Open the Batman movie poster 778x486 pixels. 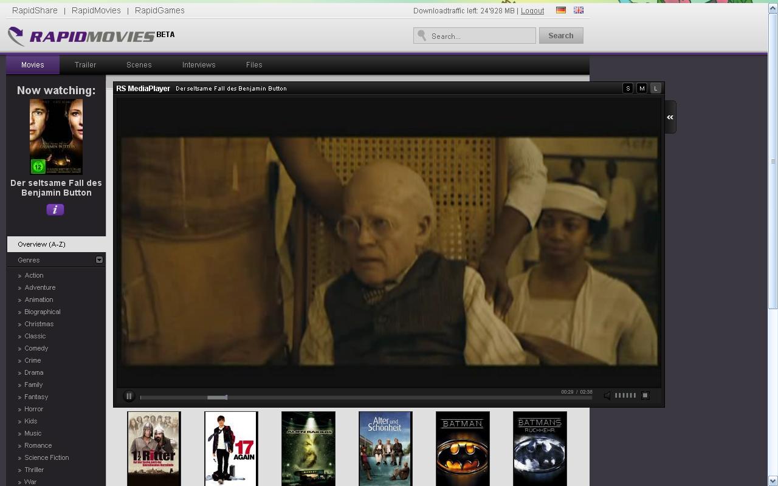(463, 449)
